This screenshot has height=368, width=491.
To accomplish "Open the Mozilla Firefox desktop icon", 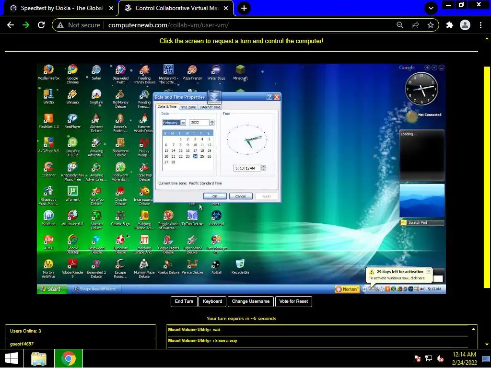I will click(x=48, y=72).
